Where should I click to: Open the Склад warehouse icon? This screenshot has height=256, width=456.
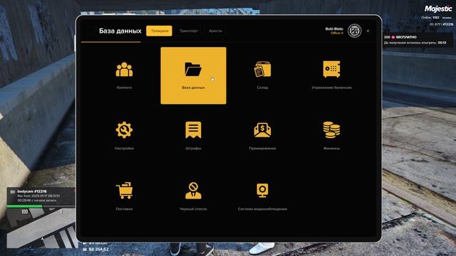coord(262,69)
